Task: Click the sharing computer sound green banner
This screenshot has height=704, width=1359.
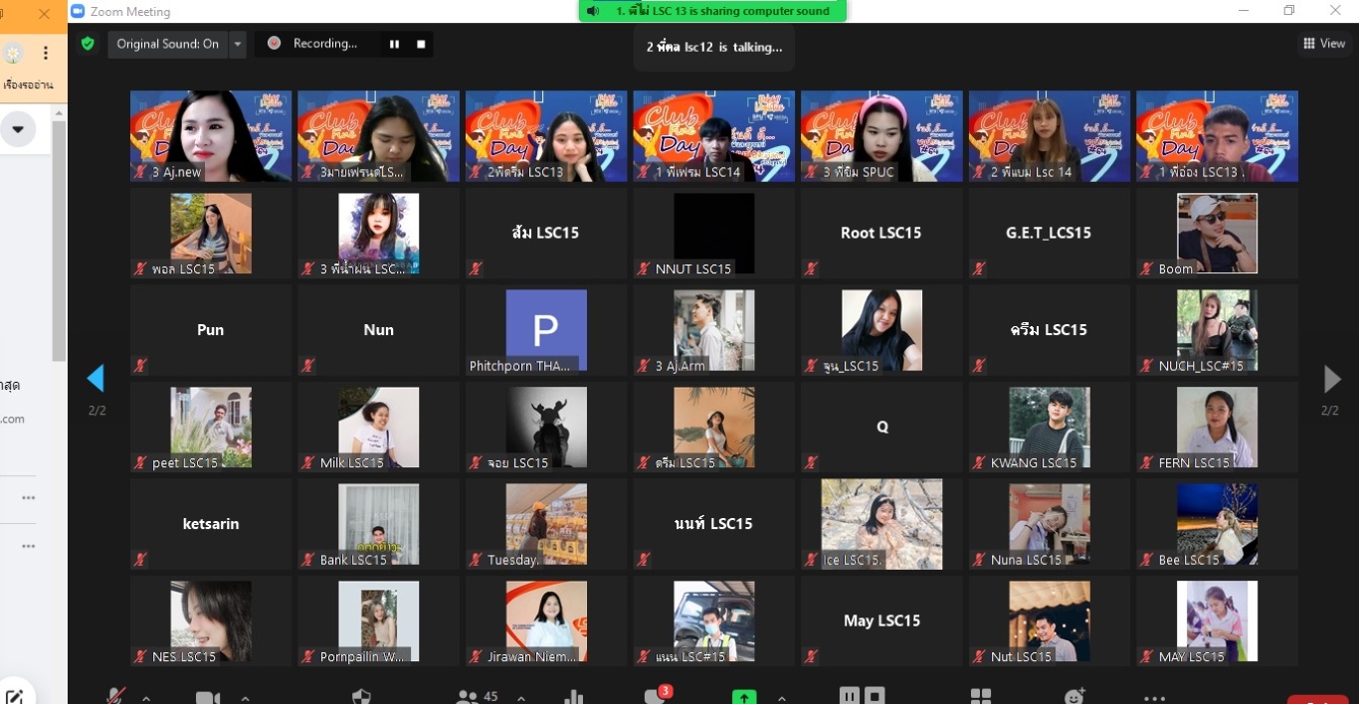Action: tap(712, 11)
